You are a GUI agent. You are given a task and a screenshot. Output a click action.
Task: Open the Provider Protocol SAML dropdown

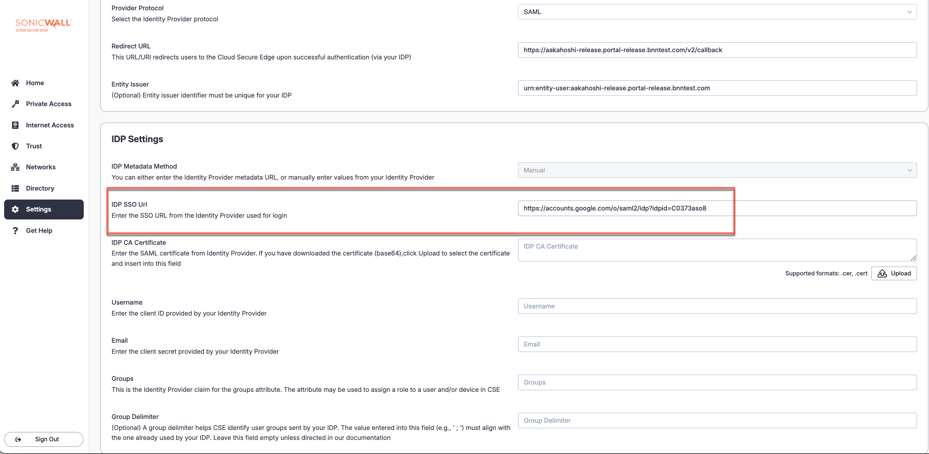[x=717, y=12]
